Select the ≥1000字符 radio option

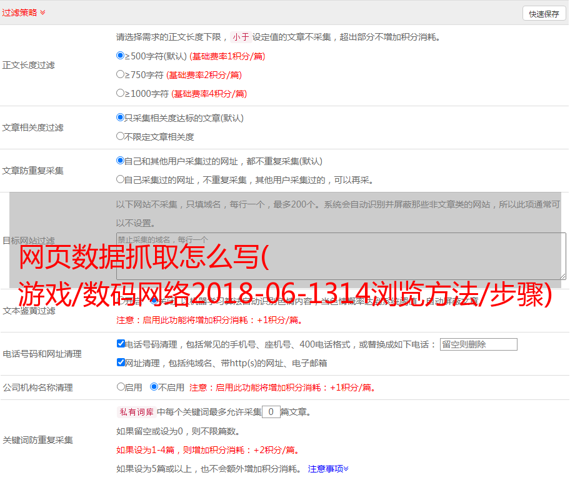pyautogui.click(x=120, y=92)
